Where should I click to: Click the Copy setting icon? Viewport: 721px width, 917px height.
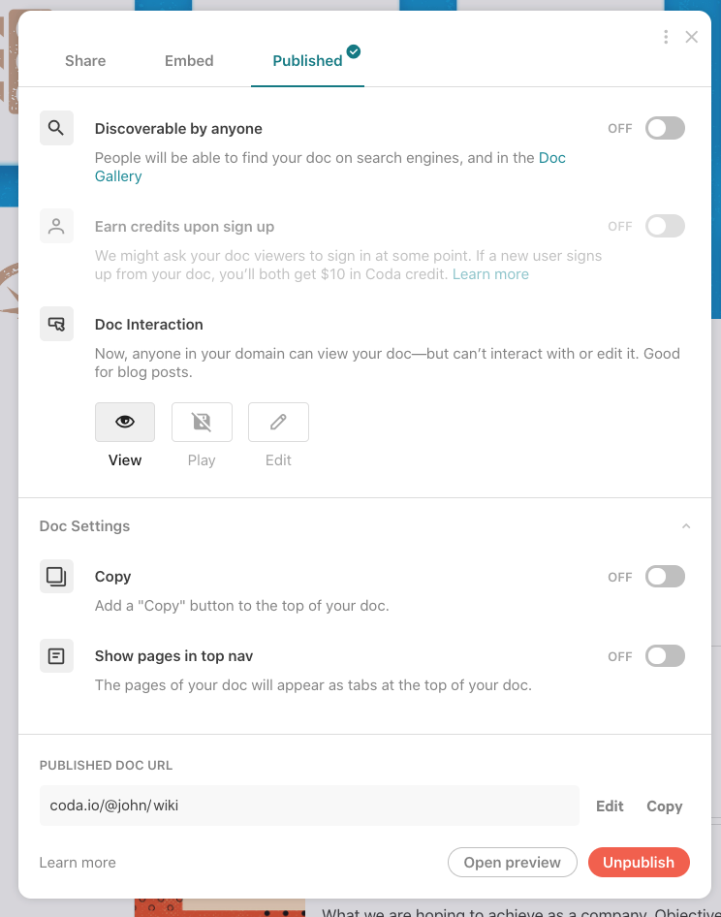[x=56, y=576]
